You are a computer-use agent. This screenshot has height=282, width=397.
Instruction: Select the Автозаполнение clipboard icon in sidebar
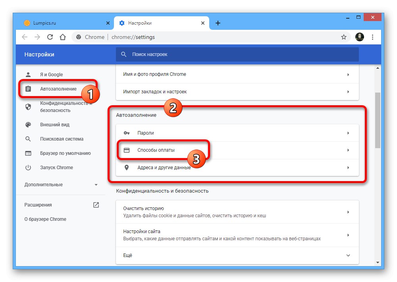(x=28, y=89)
